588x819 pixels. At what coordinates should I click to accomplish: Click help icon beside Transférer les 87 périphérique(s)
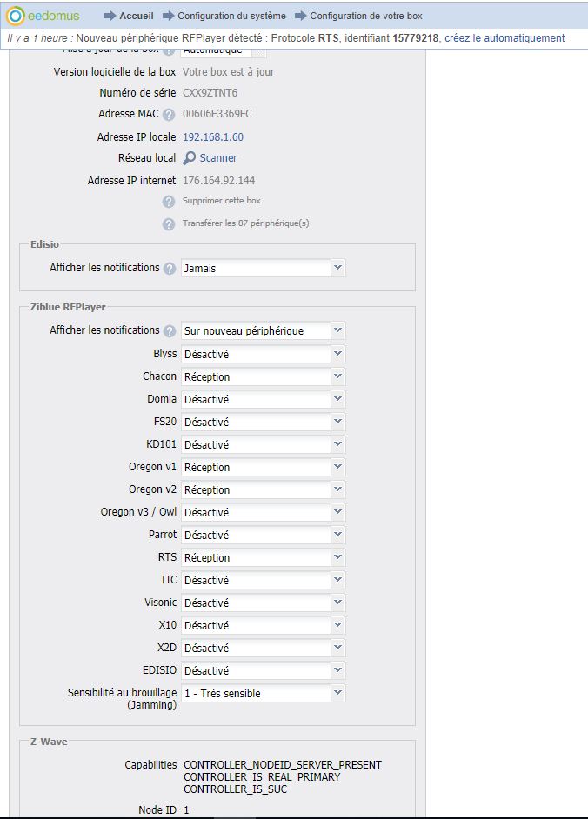click(x=169, y=224)
